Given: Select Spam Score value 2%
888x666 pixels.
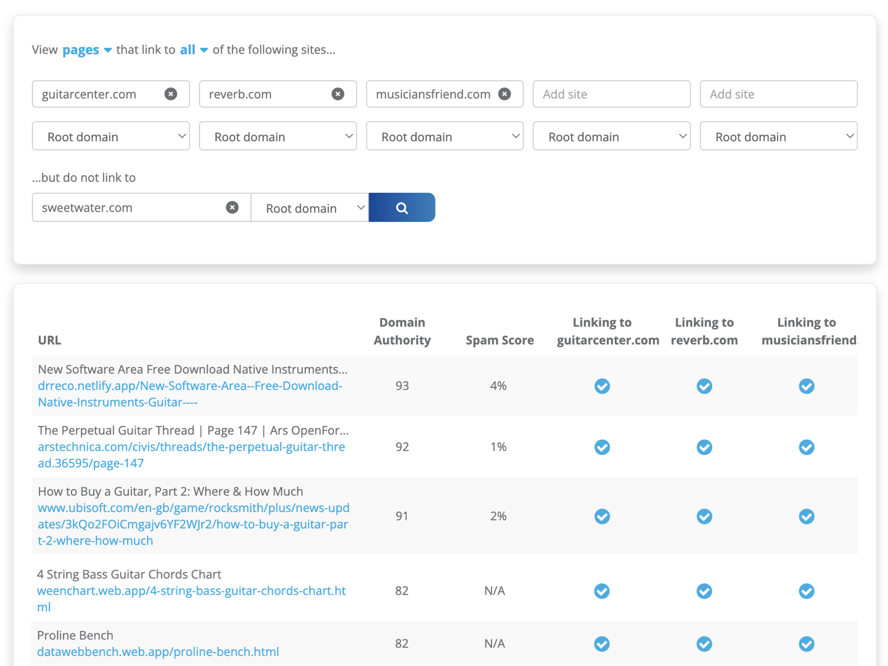Looking at the screenshot, I should click(x=498, y=516).
